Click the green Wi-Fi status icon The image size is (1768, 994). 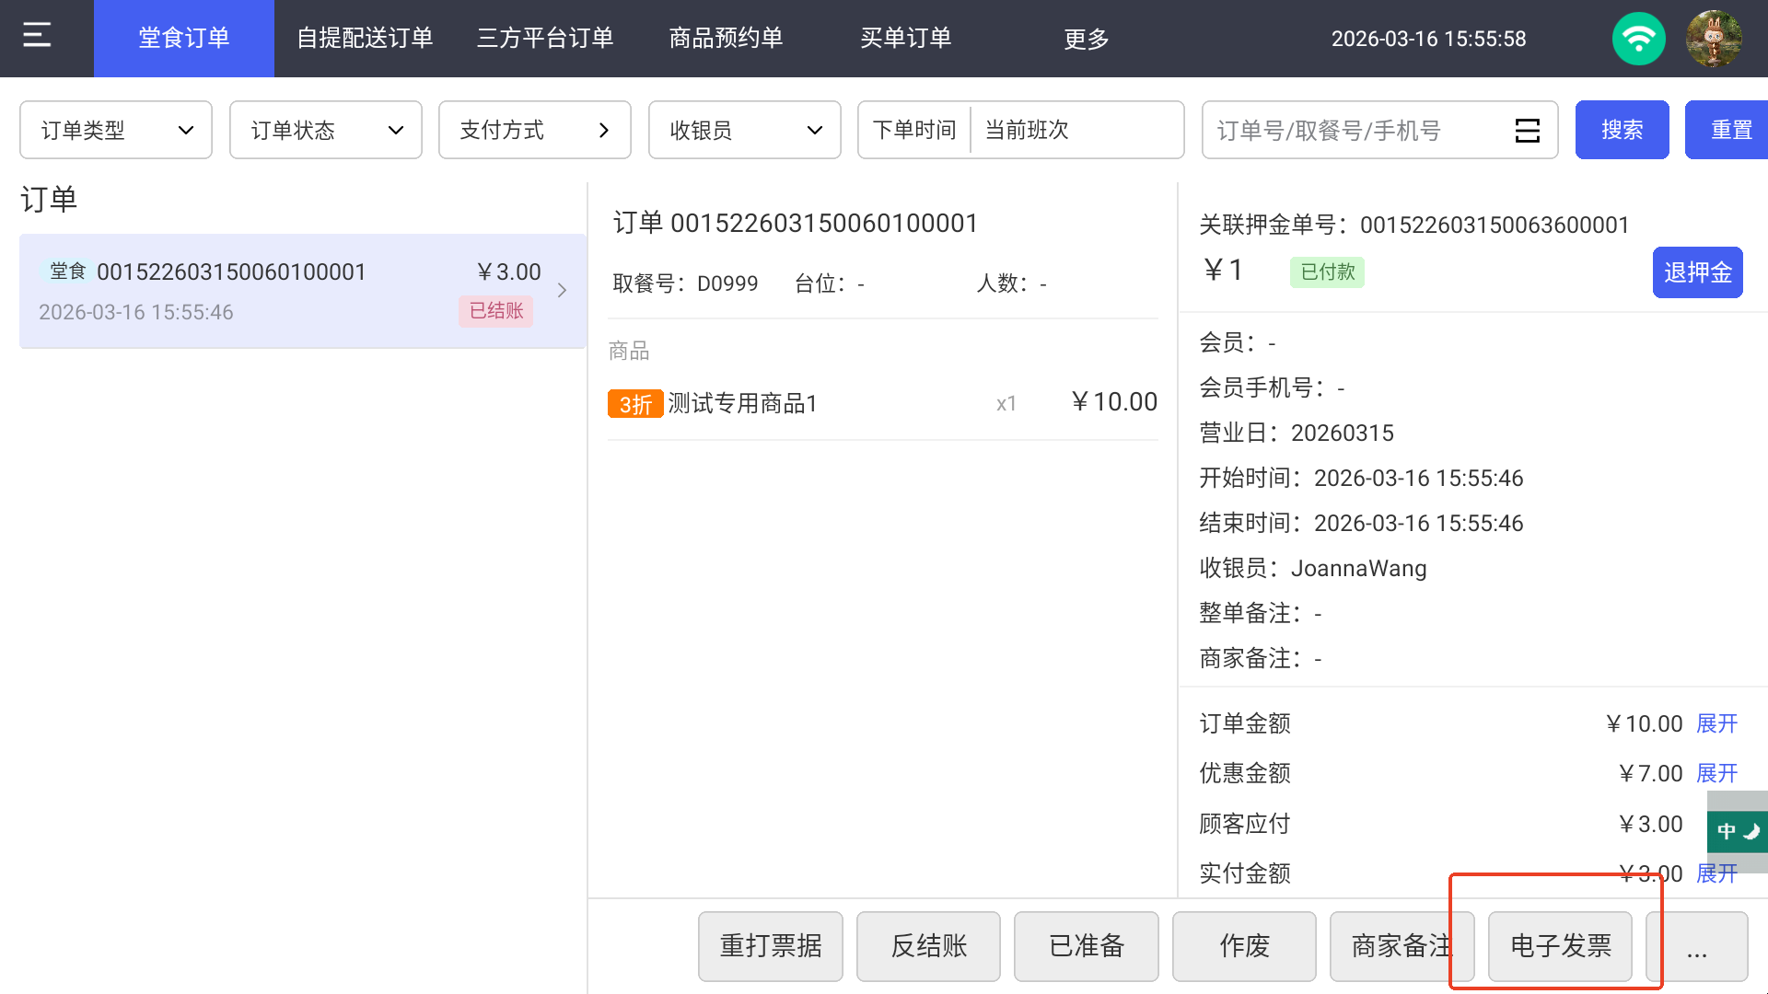pyautogui.click(x=1638, y=39)
